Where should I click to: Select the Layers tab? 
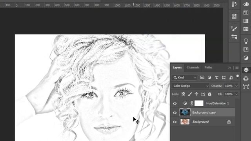tap(177, 67)
